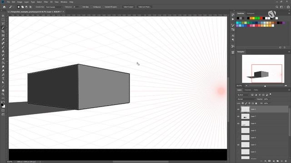This screenshot has height=163, width=291.
Task: Click the create new layer icon
Action: pyautogui.click(x=281, y=161)
